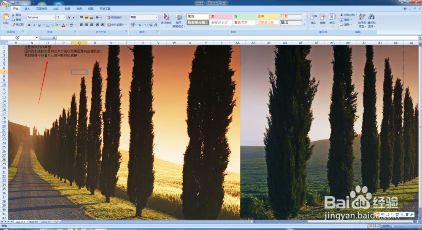This screenshot has width=422, height=230.
Task: Enable Wrap Text (自动换行)
Action: click(114, 17)
